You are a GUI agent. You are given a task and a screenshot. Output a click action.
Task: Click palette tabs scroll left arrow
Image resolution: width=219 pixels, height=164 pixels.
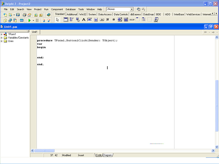(x=212, y=13)
